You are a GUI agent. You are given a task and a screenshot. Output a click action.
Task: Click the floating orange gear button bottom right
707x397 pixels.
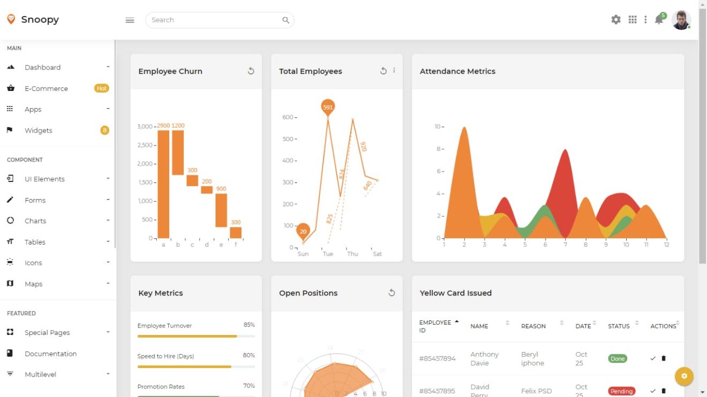click(x=684, y=376)
